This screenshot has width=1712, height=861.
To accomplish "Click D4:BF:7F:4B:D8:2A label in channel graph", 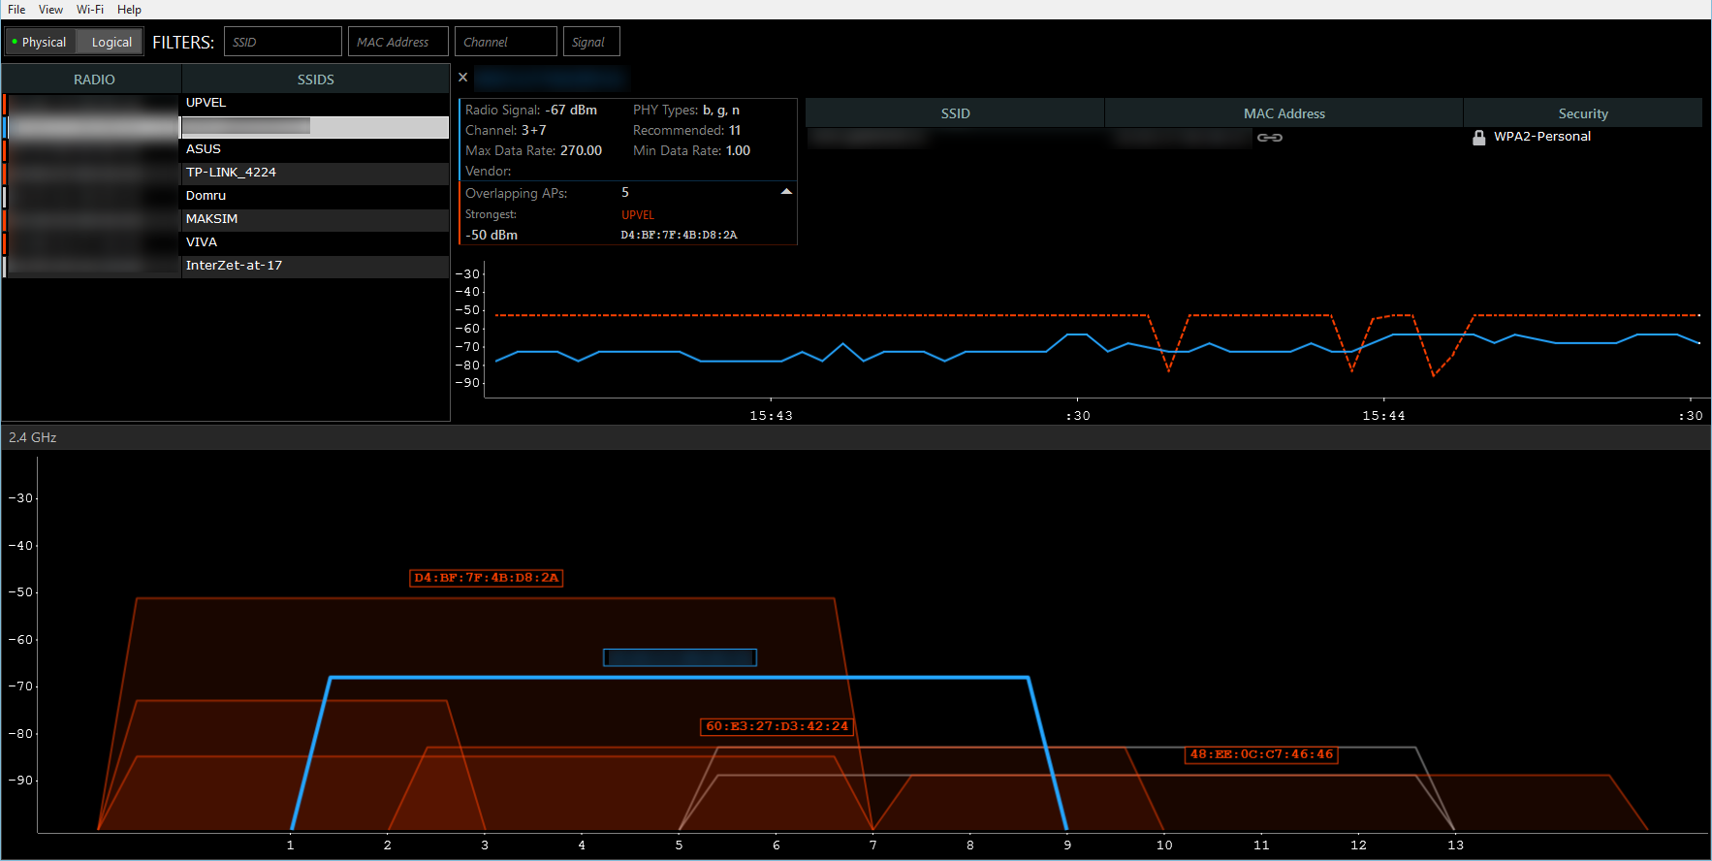I will tap(487, 578).
